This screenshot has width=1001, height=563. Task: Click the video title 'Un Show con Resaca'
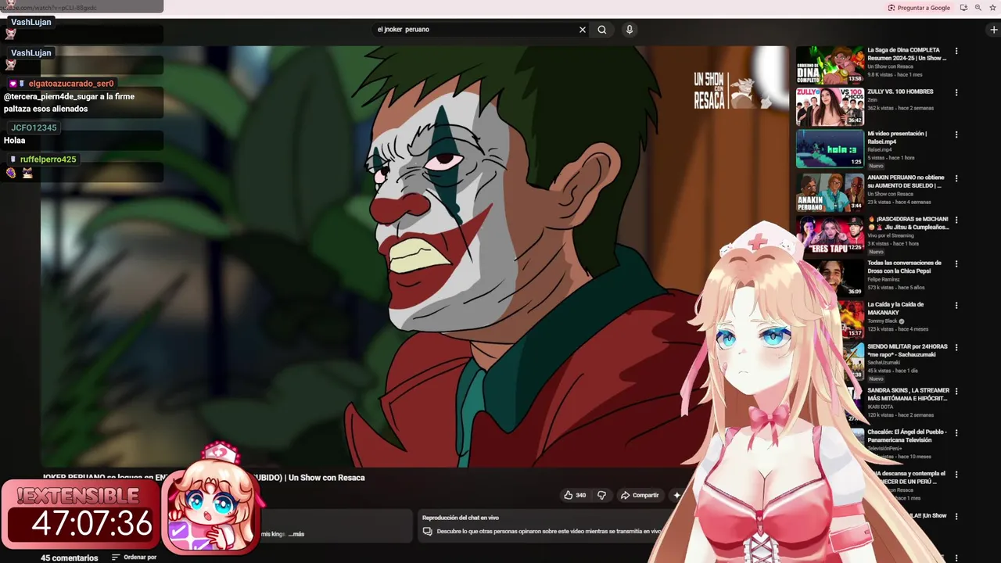(x=326, y=478)
